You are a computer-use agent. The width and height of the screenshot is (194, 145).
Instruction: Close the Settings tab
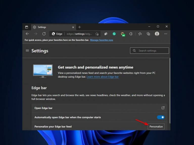pyautogui.click(x=73, y=27)
